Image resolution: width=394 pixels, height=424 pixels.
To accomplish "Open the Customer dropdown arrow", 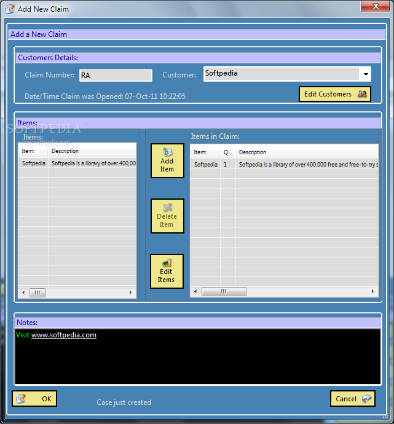I will [x=366, y=74].
